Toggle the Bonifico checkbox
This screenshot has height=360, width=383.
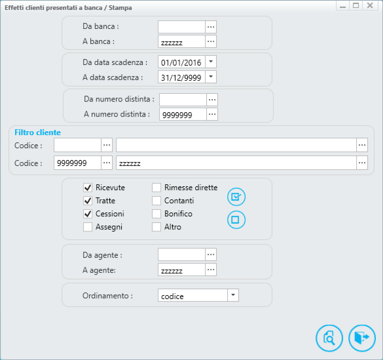coord(156,214)
